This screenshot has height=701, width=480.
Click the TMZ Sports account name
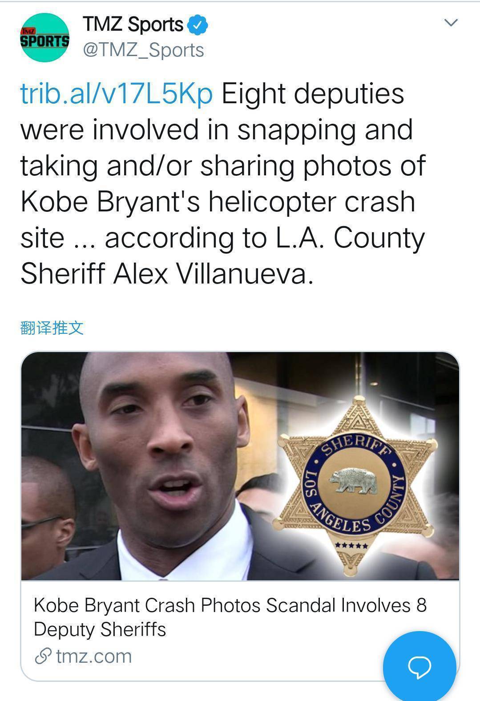click(x=133, y=24)
